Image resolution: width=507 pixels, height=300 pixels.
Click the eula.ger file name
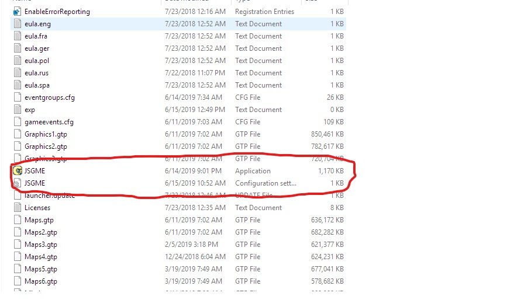pyautogui.click(x=37, y=48)
